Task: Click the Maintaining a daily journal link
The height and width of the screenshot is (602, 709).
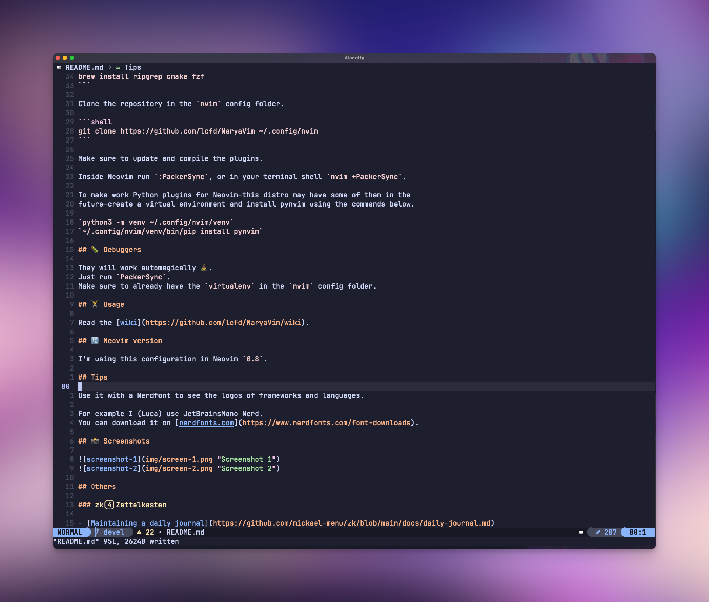Action: pos(147,523)
